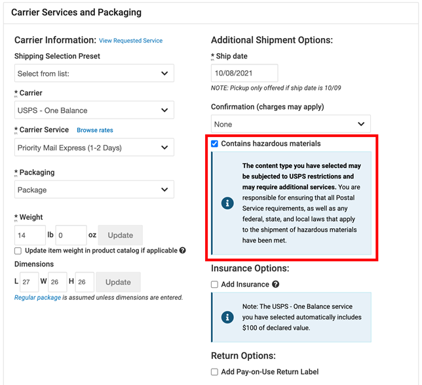Open the Browse rates link
The width and height of the screenshot is (422, 385).
pyautogui.click(x=95, y=131)
